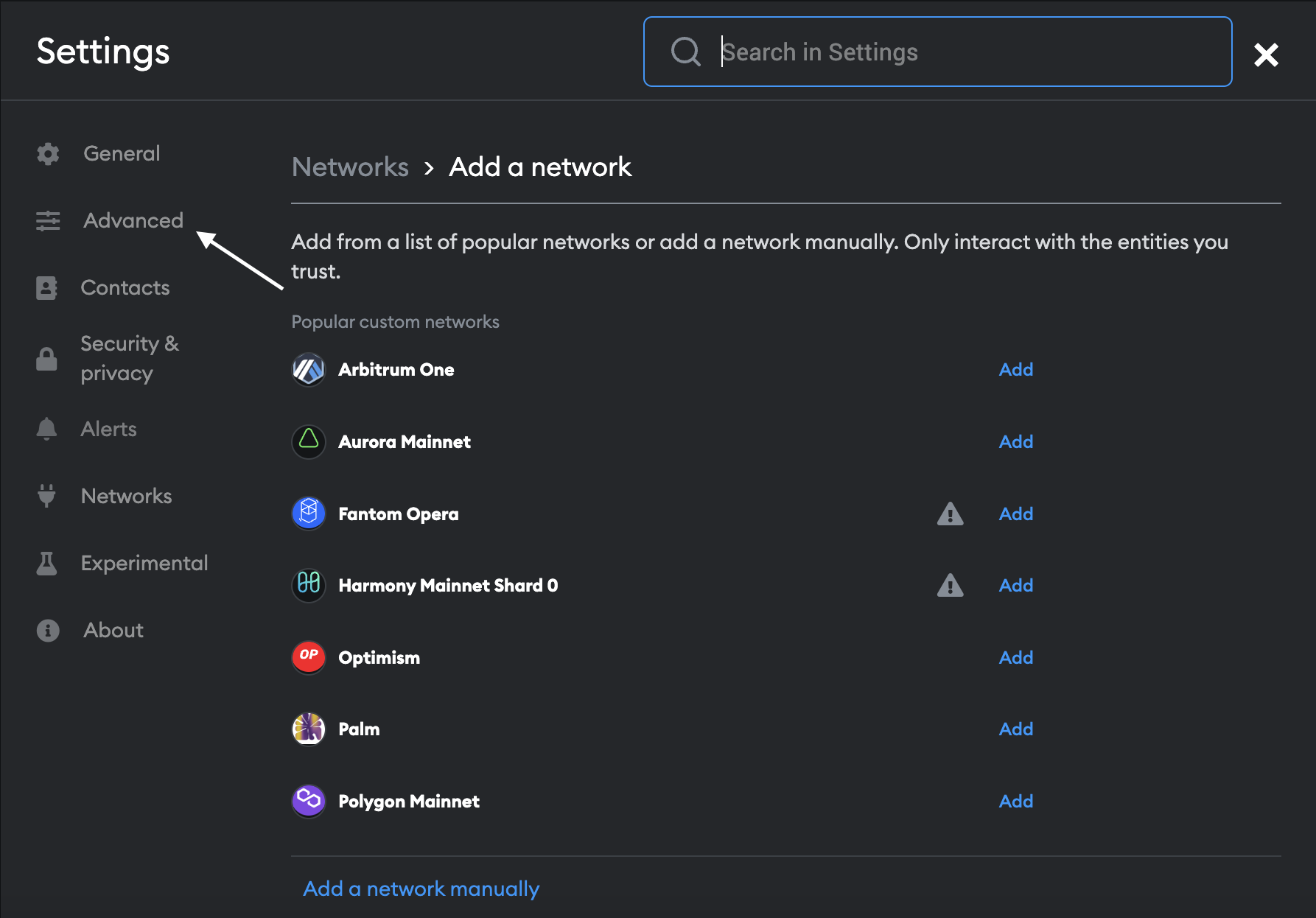Viewport: 1316px width, 918px height.
Task: Click the General gear icon
Action: pyautogui.click(x=48, y=153)
